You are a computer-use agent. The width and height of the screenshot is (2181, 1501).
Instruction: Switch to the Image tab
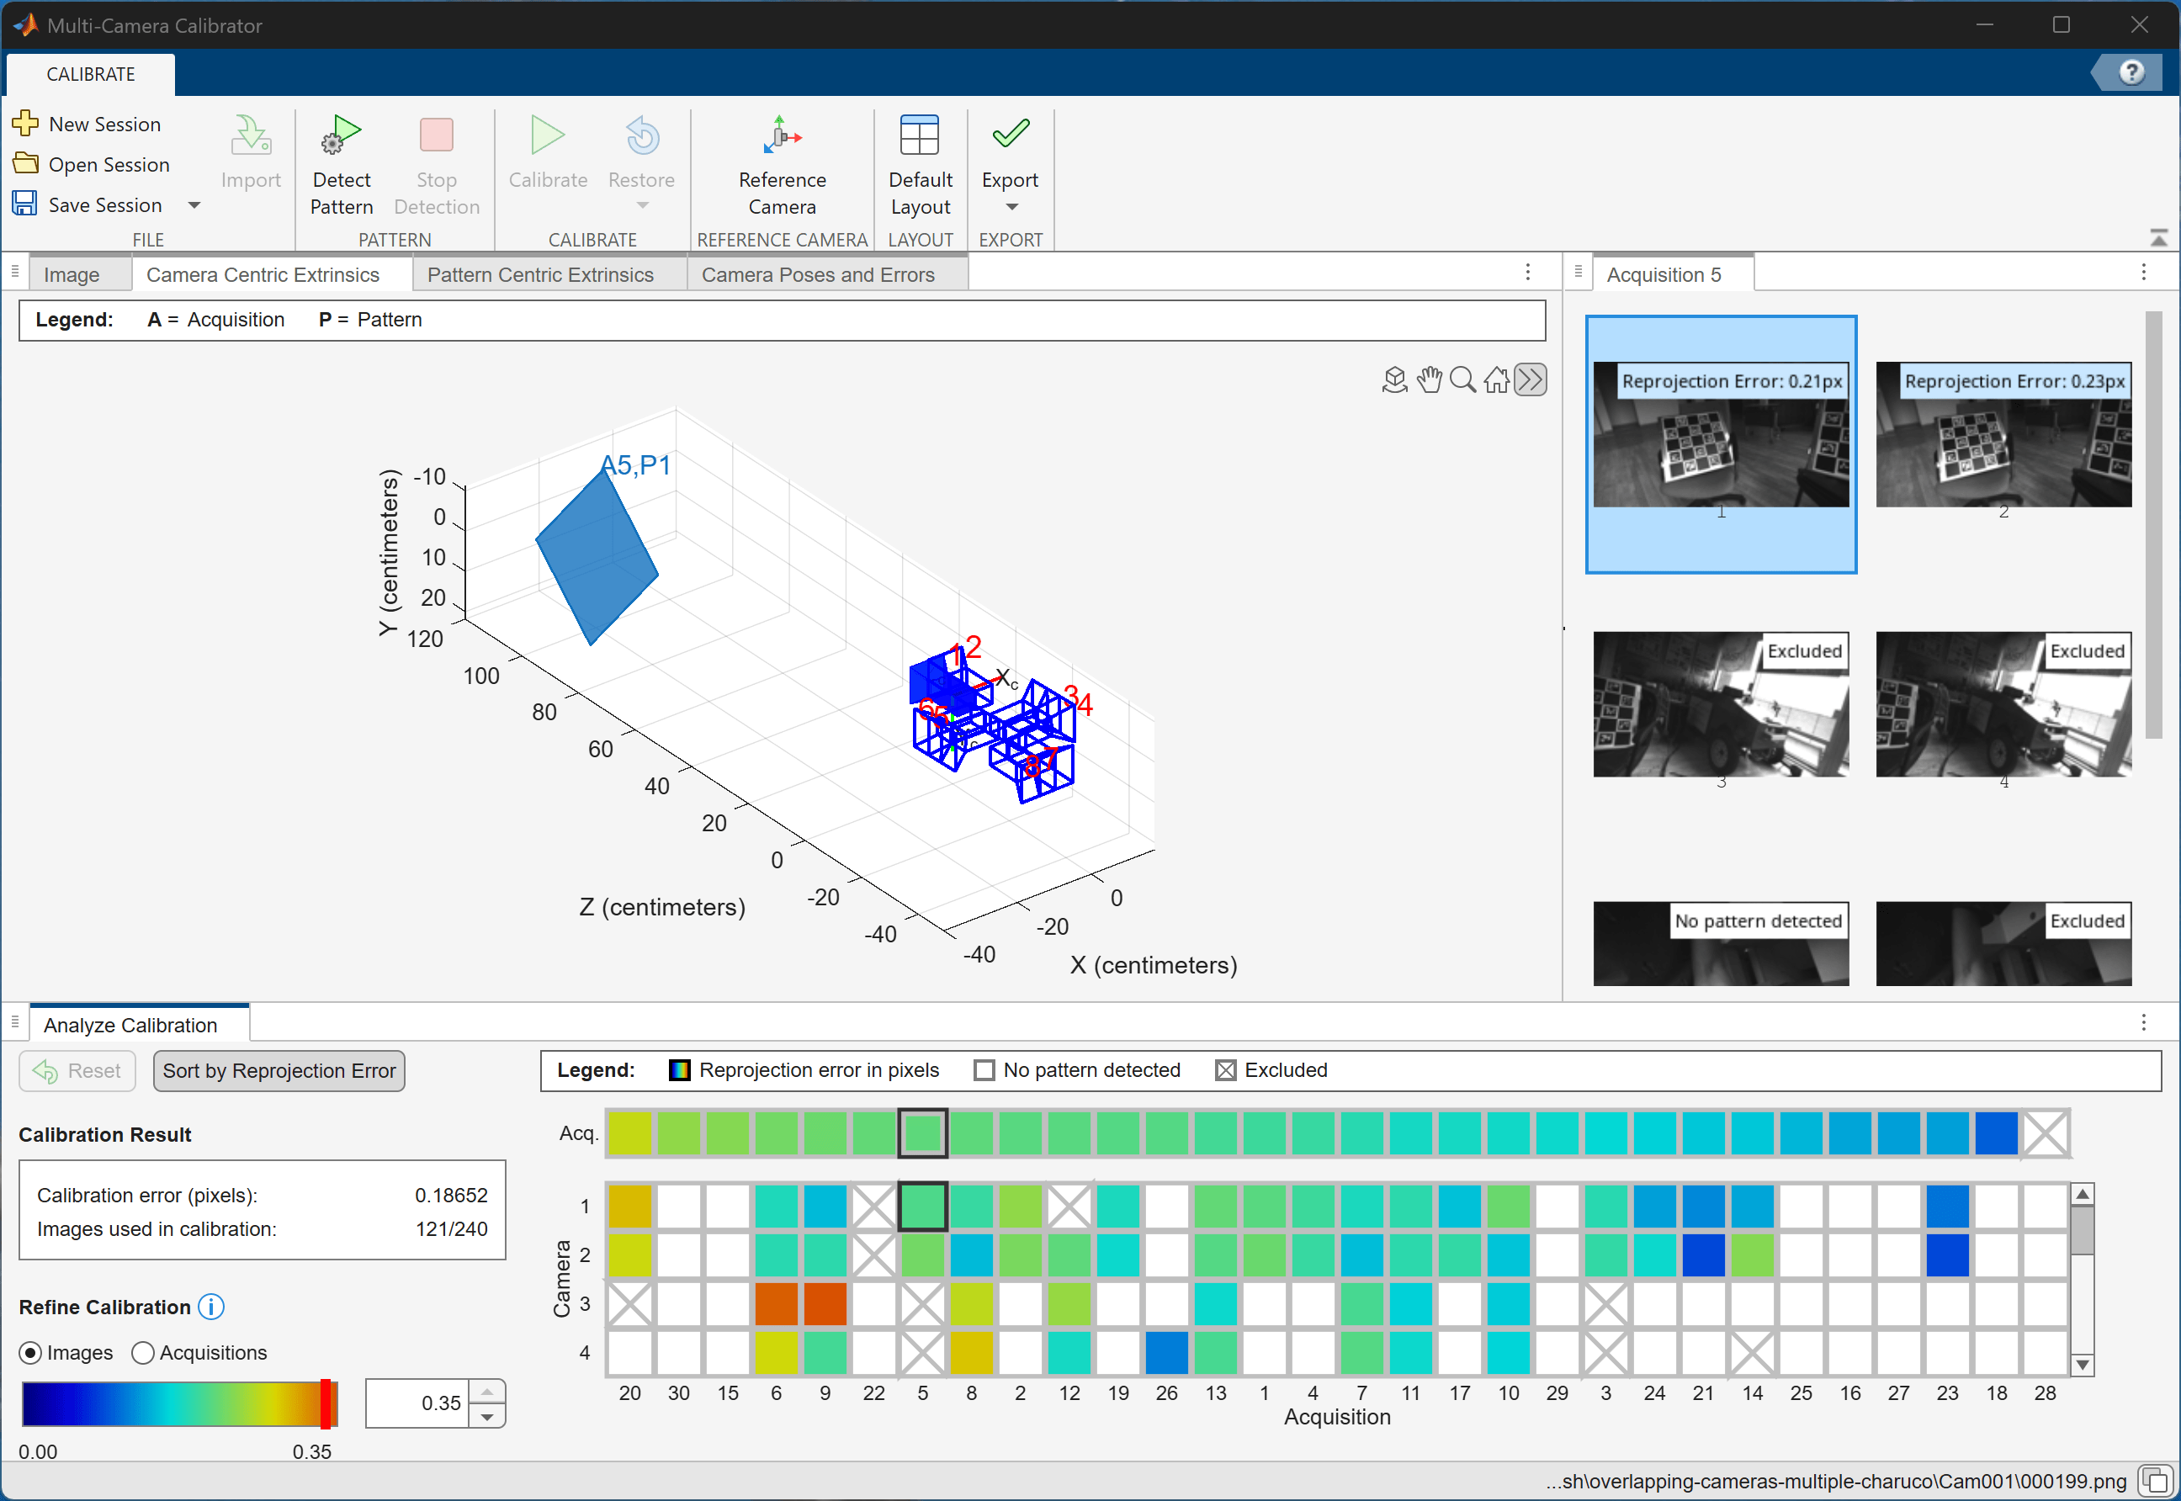click(72, 274)
